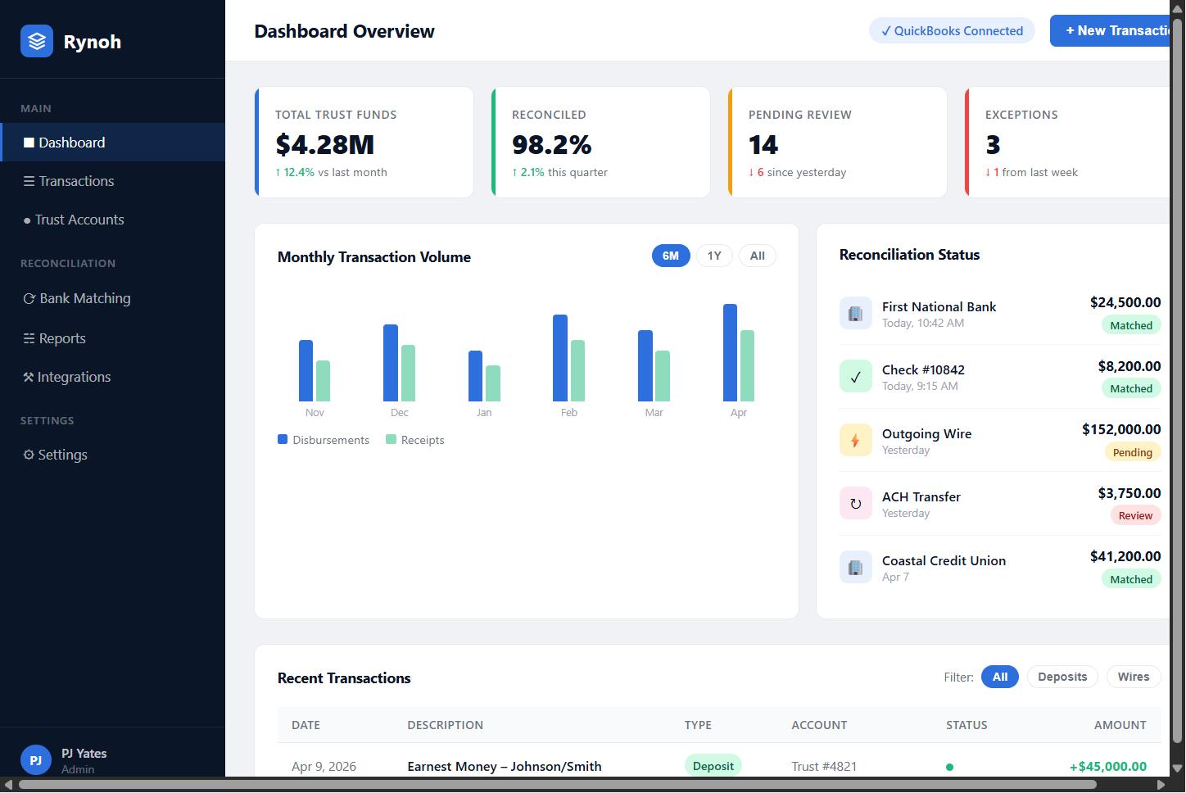This screenshot has width=1186, height=793.
Task: Click the Coastal Credit Union entry
Action: click(1000, 567)
